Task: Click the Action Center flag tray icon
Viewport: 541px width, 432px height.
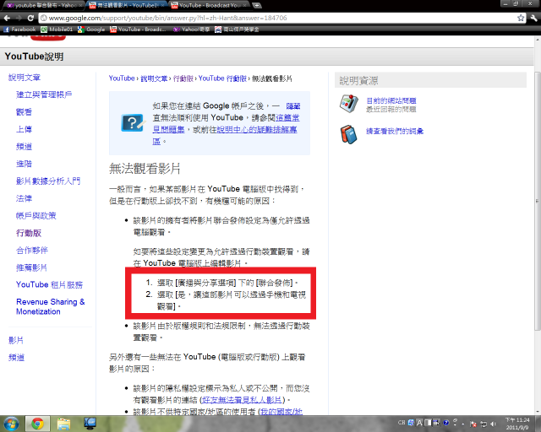Action: (473, 424)
